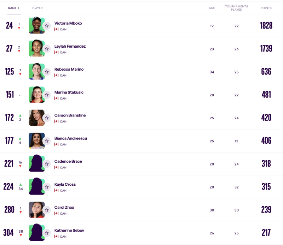Click the Player column header
The height and width of the screenshot is (245, 283).
37,8
